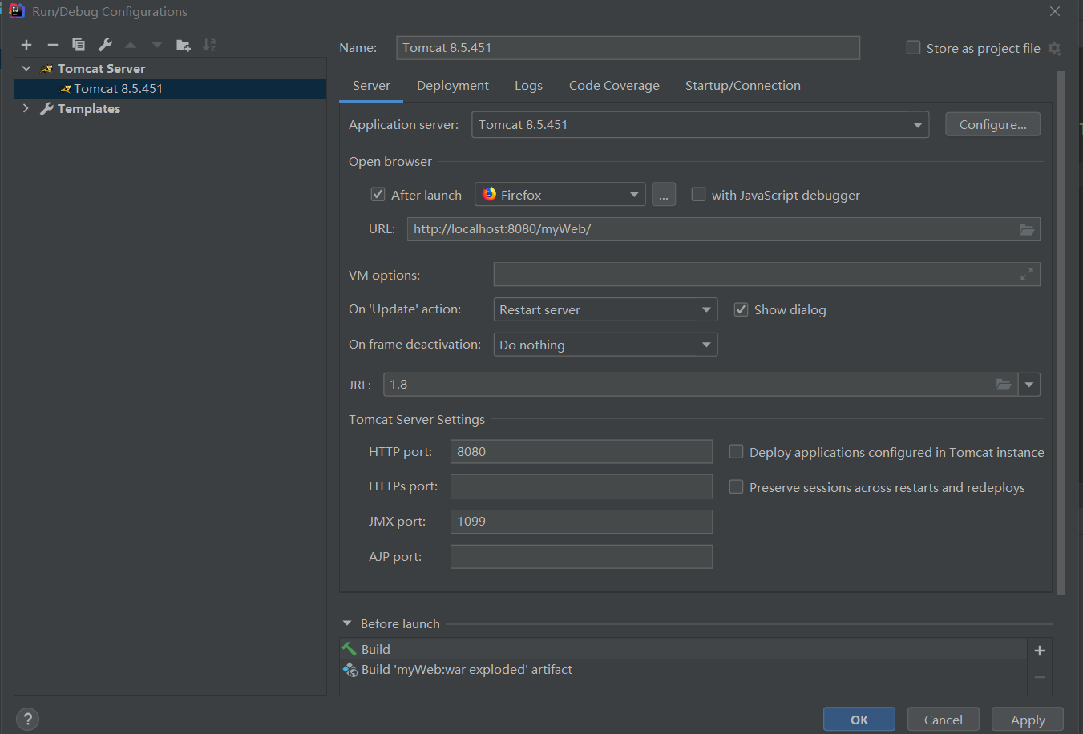
Task: Move configuration up arrow
Action: pos(131,45)
